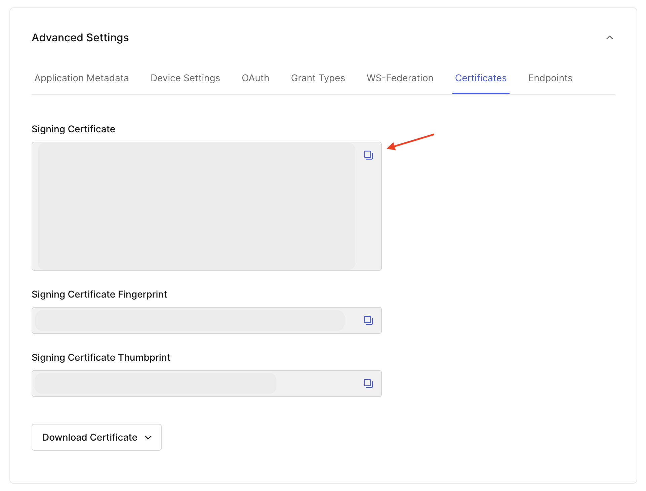Open the WS-Federation tab
This screenshot has width=646, height=491.
click(400, 78)
